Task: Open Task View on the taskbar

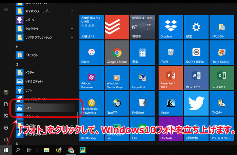Action: click(x=29, y=150)
